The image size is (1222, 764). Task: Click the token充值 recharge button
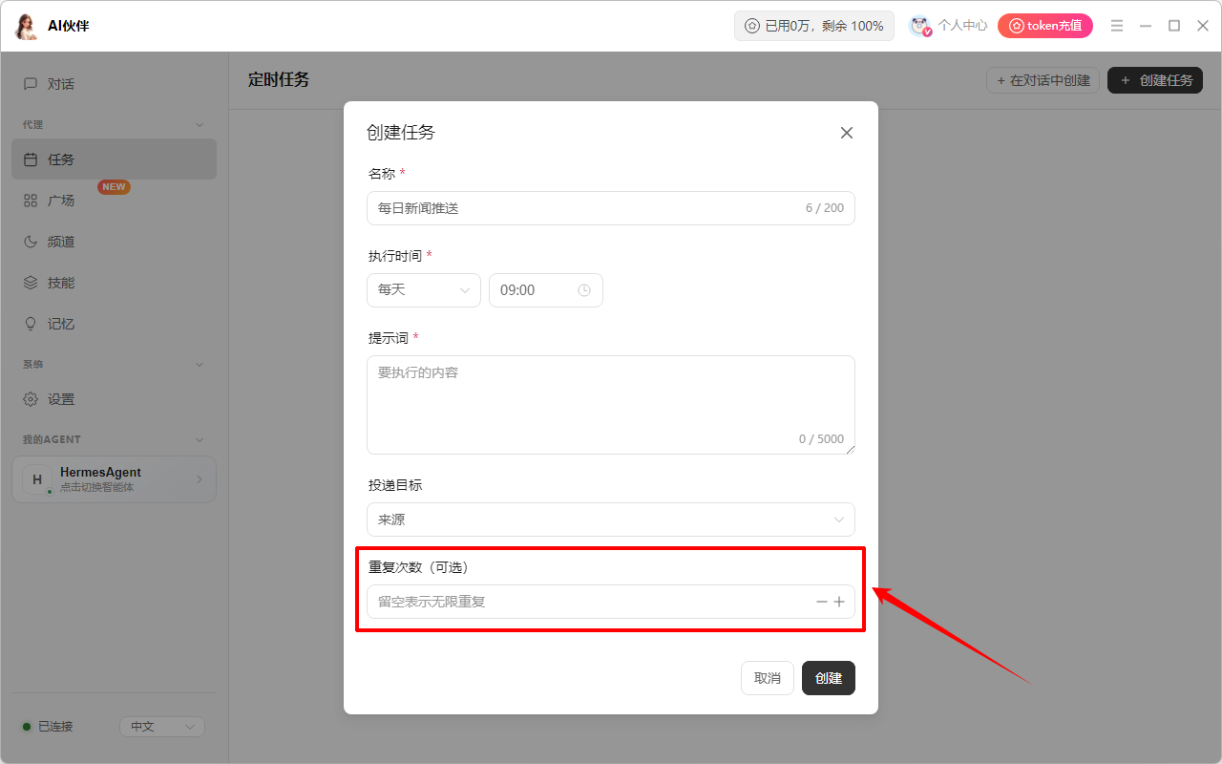(x=1045, y=26)
